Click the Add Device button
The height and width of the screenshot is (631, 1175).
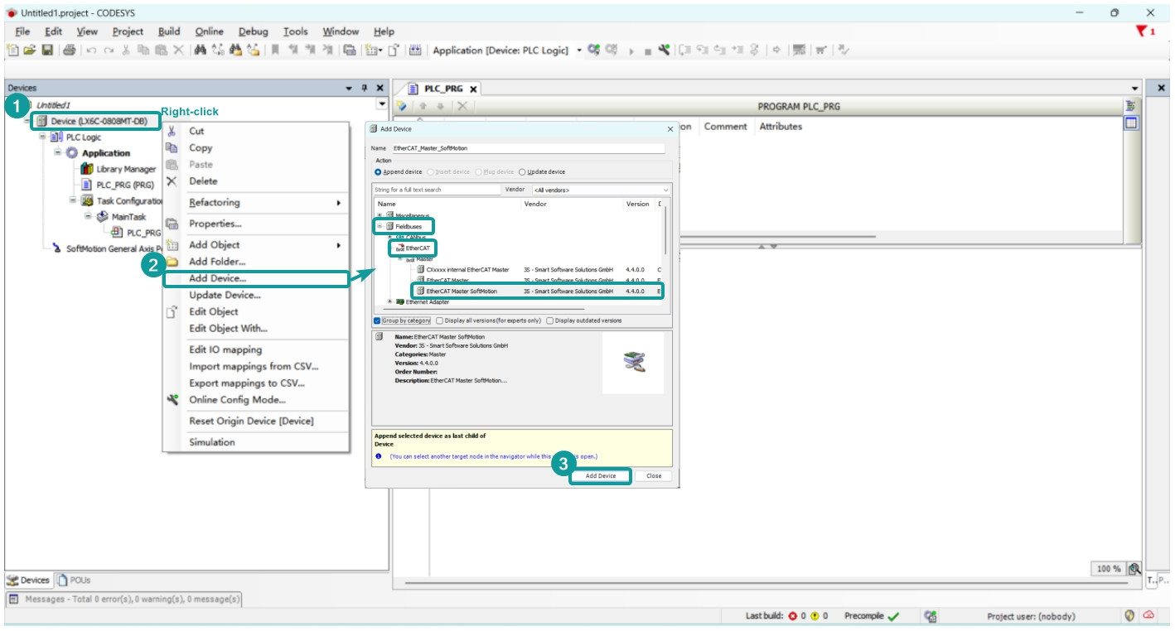(x=601, y=476)
